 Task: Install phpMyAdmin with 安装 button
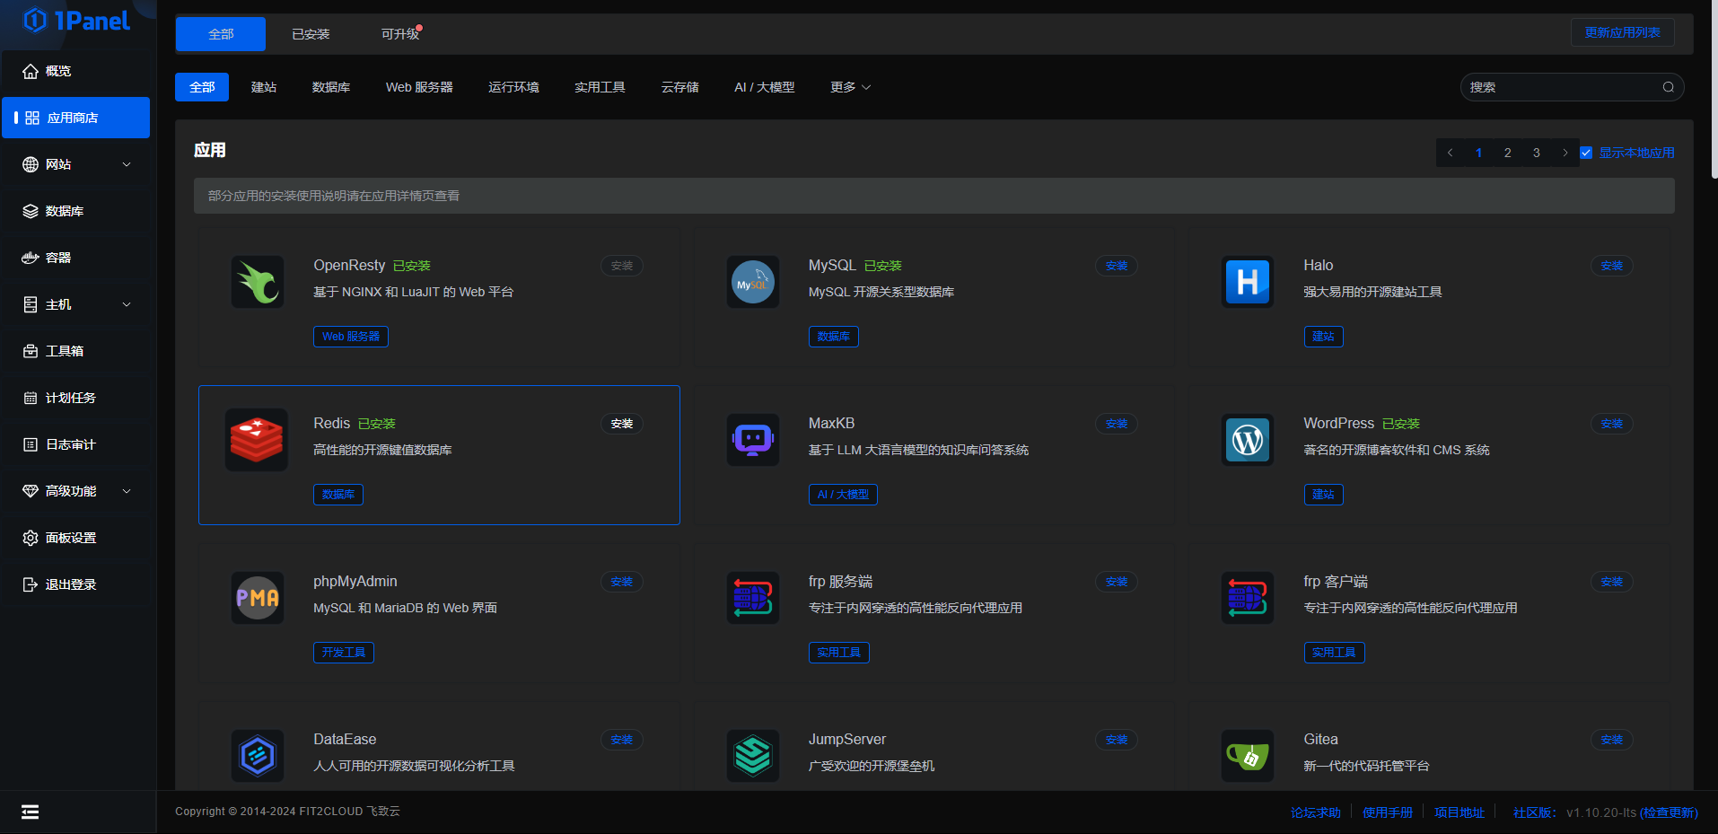tap(622, 582)
